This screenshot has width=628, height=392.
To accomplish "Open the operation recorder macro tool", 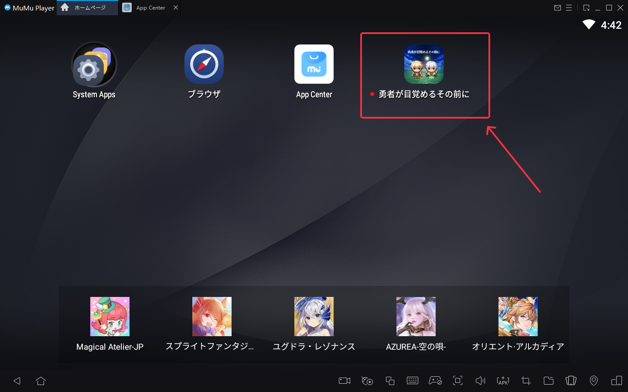I will (367, 381).
